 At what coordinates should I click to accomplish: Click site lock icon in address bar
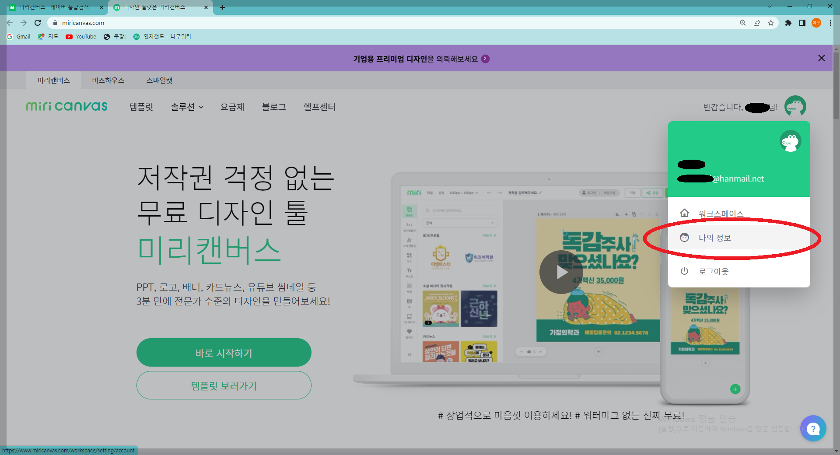[55, 23]
